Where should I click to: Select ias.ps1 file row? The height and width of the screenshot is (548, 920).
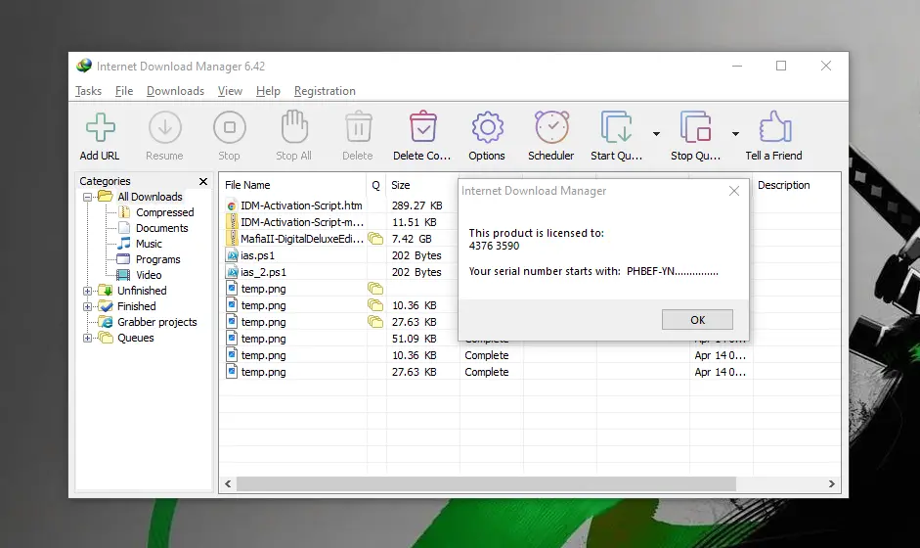click(257, 255)
